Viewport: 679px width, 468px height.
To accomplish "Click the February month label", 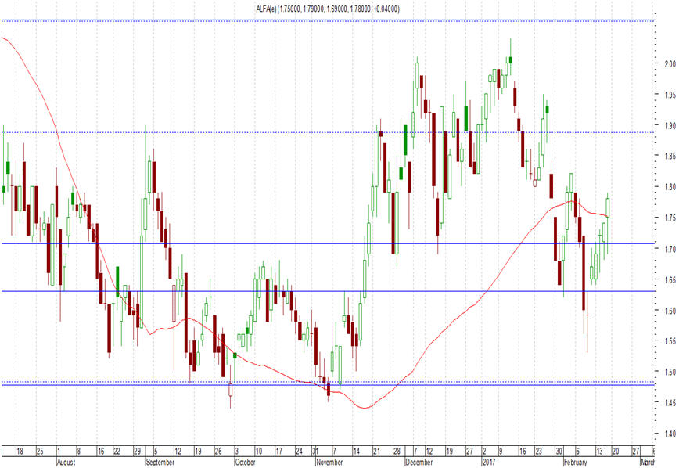I will pos(576,463).
